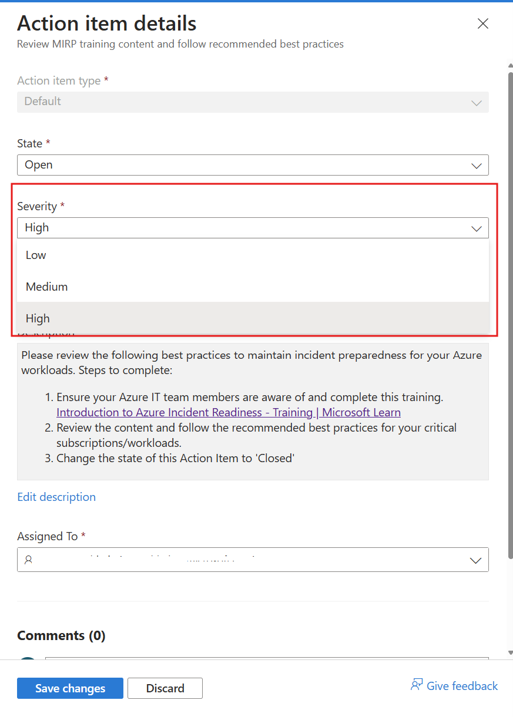Click step 3 'Change the state' text

[x=175, y=458]
